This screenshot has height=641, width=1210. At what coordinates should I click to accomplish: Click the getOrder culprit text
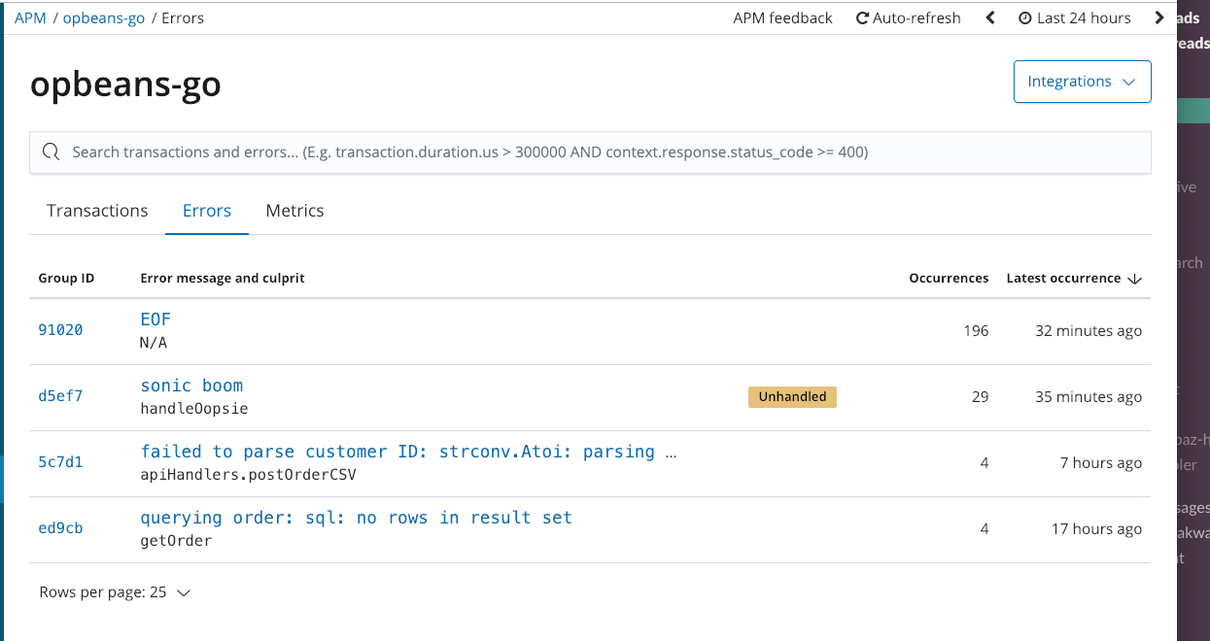176,541
